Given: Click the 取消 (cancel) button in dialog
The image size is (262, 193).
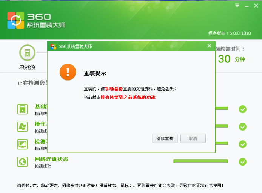Looking at the screenshot, I should (193, 138).
